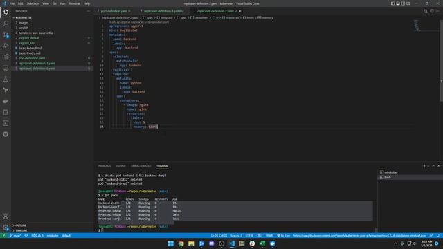
Task: Open Windows Start menu
Action: coord(171,243)
